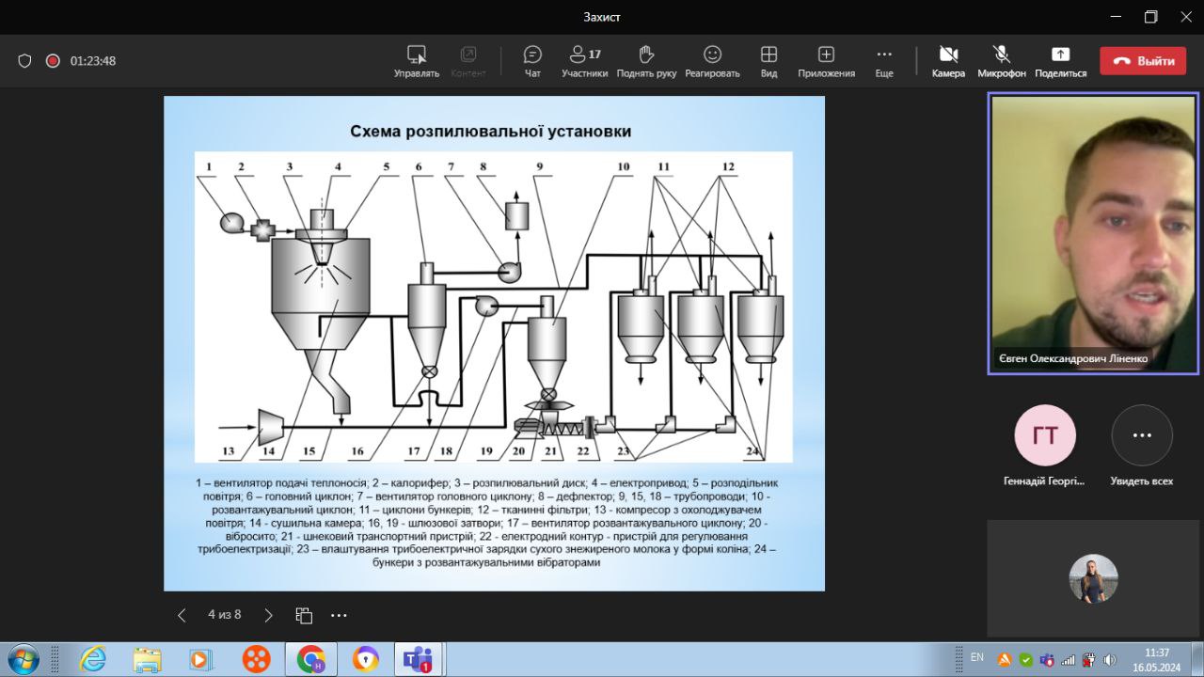Open the Take control (Управлять) dropdown

[x=416, y=60]
